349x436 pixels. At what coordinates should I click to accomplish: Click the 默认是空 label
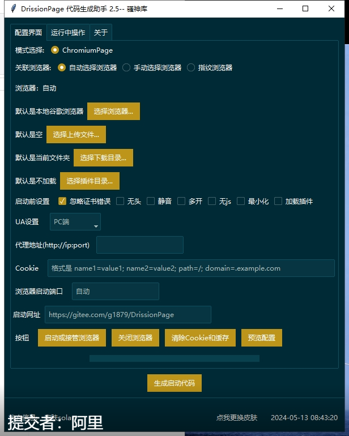pos(29,135)
